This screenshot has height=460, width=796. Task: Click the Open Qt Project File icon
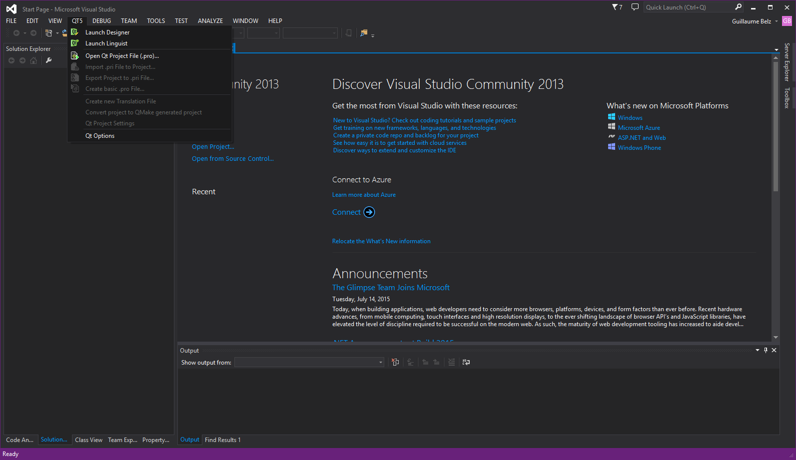75,55
